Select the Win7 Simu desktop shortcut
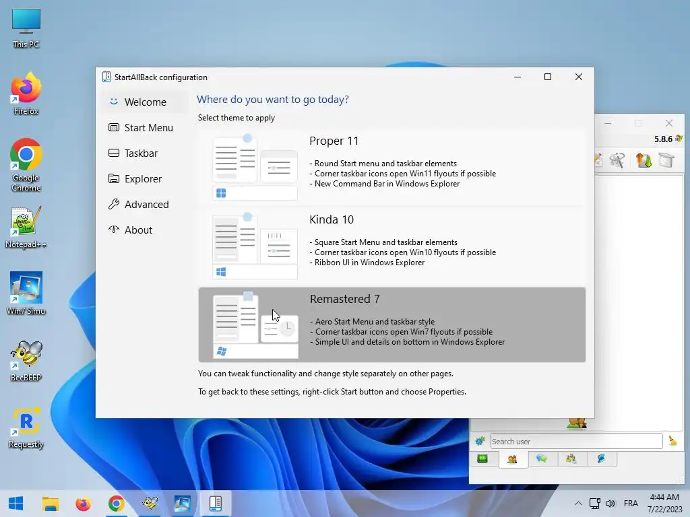 coord(26,294)
